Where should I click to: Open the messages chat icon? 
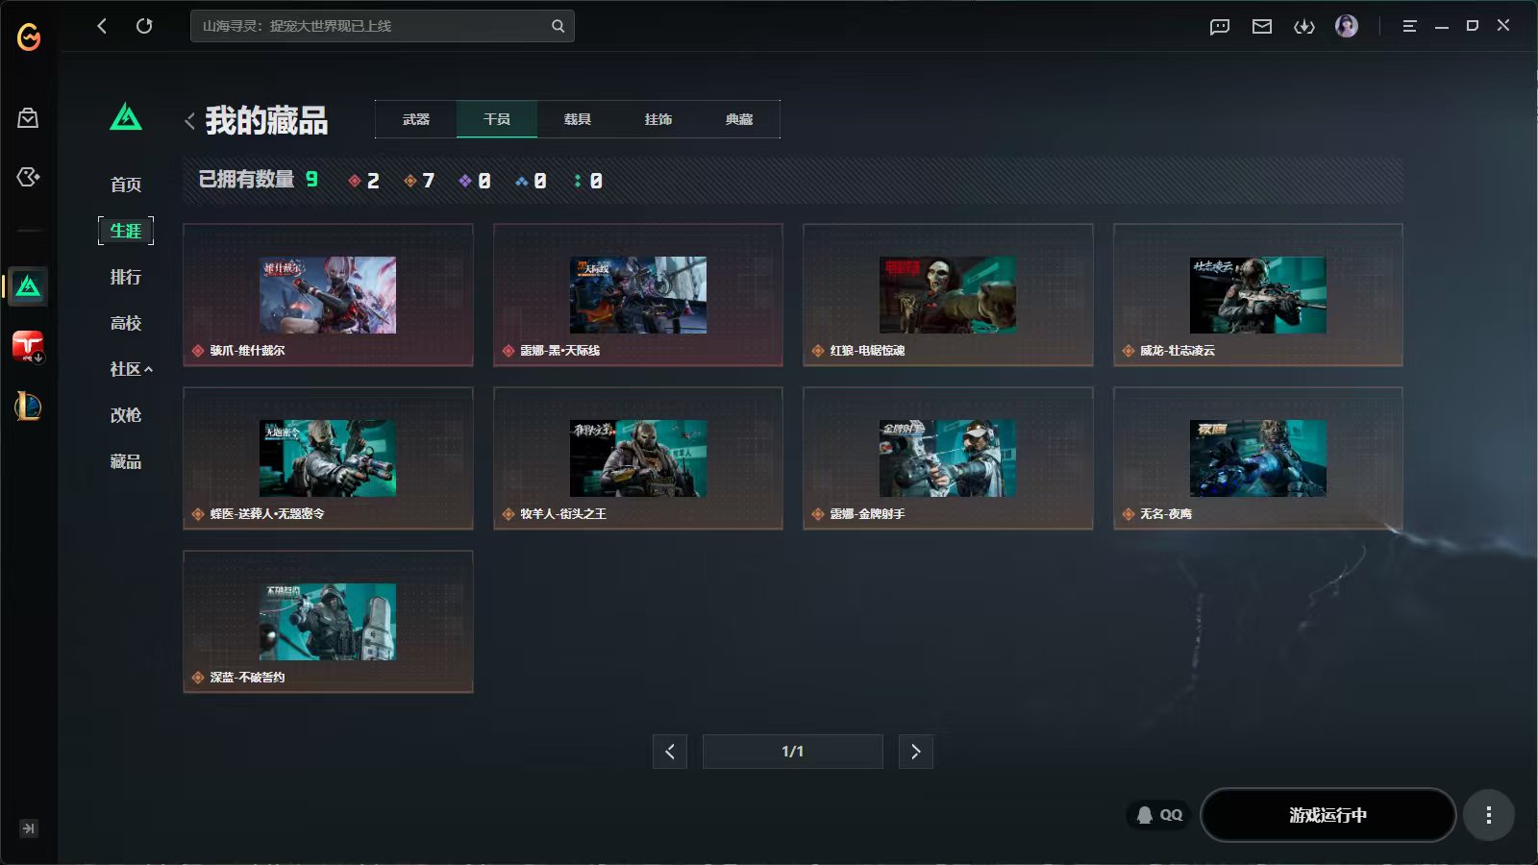coord(1220,26)
